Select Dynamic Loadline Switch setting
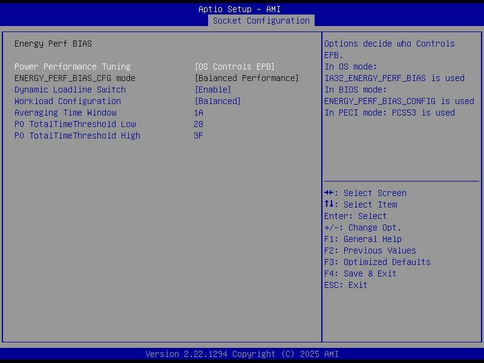This screenshot has width=484, height=363. 70,90
